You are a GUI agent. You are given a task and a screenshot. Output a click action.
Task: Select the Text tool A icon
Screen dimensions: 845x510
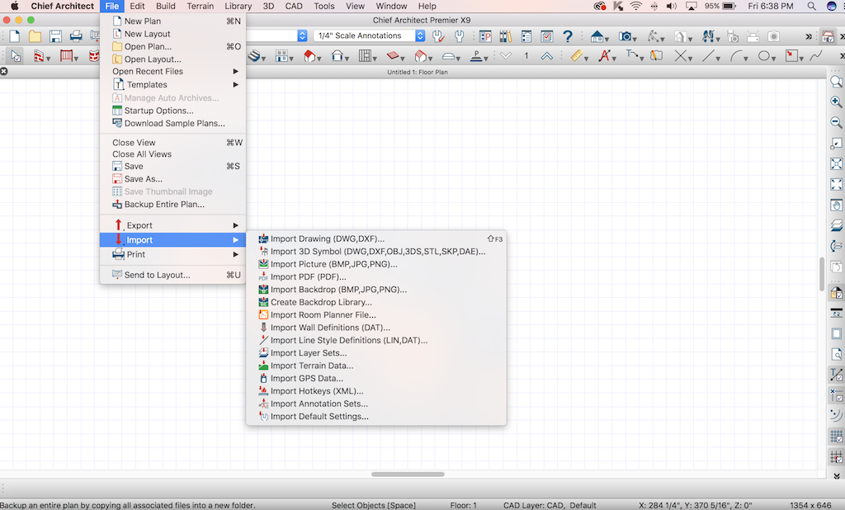click(x=606, y=55)
